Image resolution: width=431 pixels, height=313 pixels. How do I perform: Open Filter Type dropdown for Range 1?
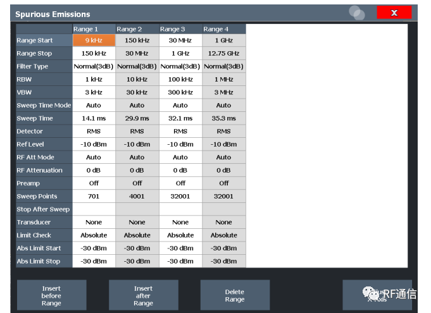pyautogui.click(x=94, y=66)
